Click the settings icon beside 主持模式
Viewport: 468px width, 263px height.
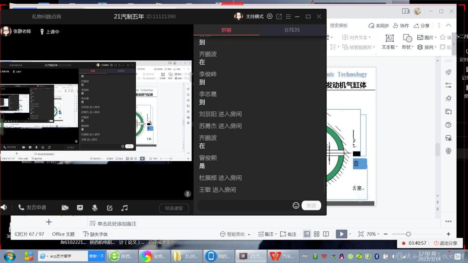(x=270, y=16)
